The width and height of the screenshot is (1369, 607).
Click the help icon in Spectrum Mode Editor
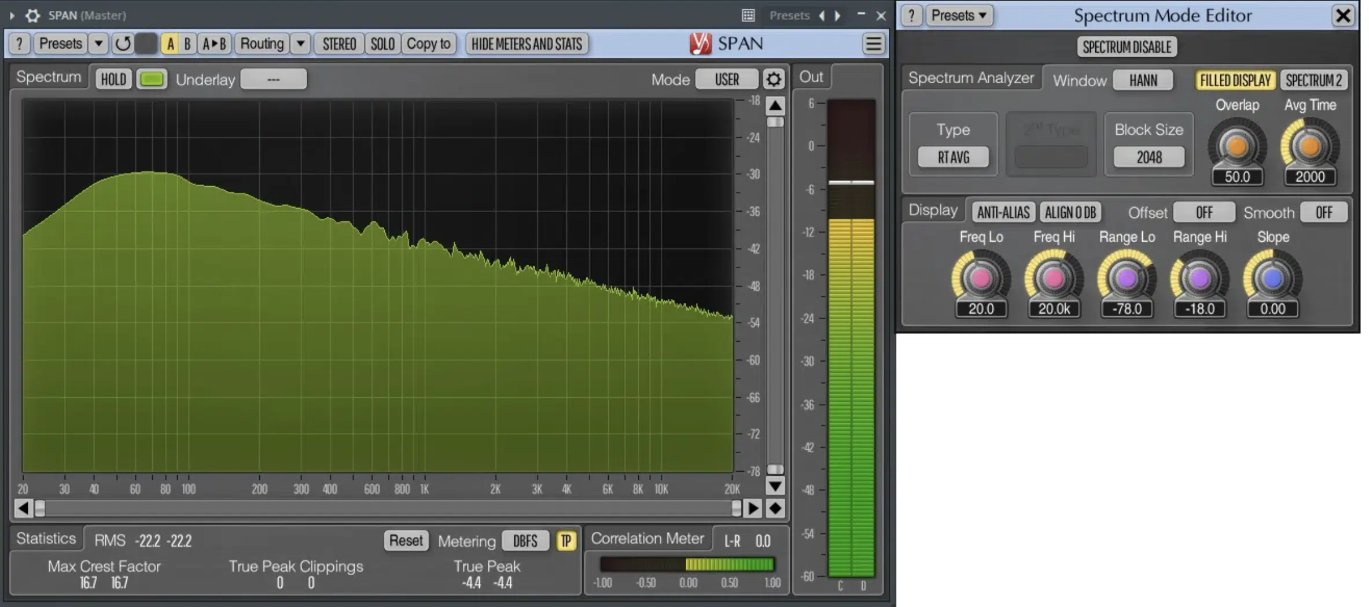click(x=911, y=16)
